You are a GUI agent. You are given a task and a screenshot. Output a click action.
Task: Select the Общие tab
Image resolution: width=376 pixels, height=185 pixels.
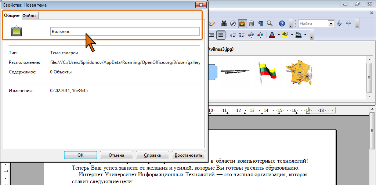click(12, 15)
